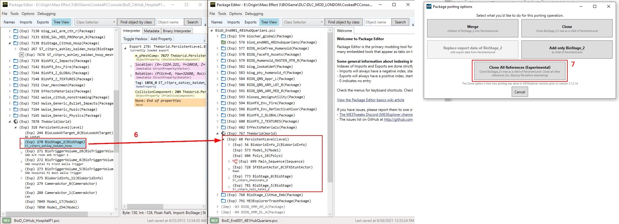The image size is (619, 224).
Task: Expand the 773 BioStage_0 node
Action: click(x=229, y=178)
